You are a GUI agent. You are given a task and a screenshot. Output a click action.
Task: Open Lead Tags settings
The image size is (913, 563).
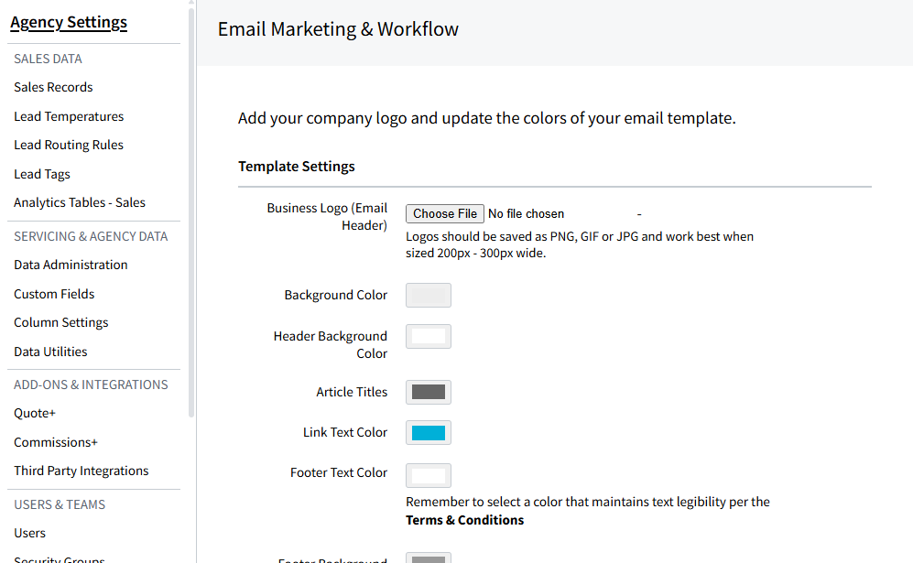[42, 174]
